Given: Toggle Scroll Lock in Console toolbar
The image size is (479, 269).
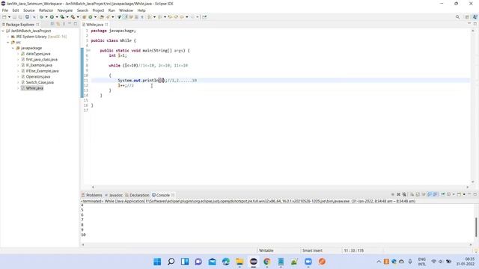Looking at the screenshot, I should pyautogui.click(x=418, y=194).
